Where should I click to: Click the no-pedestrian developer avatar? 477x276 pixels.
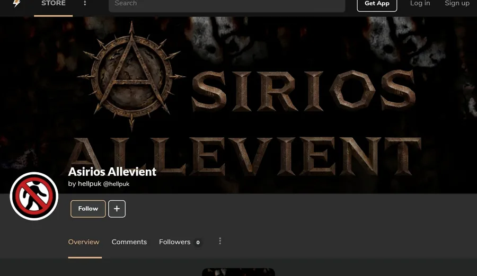point(34,196)
